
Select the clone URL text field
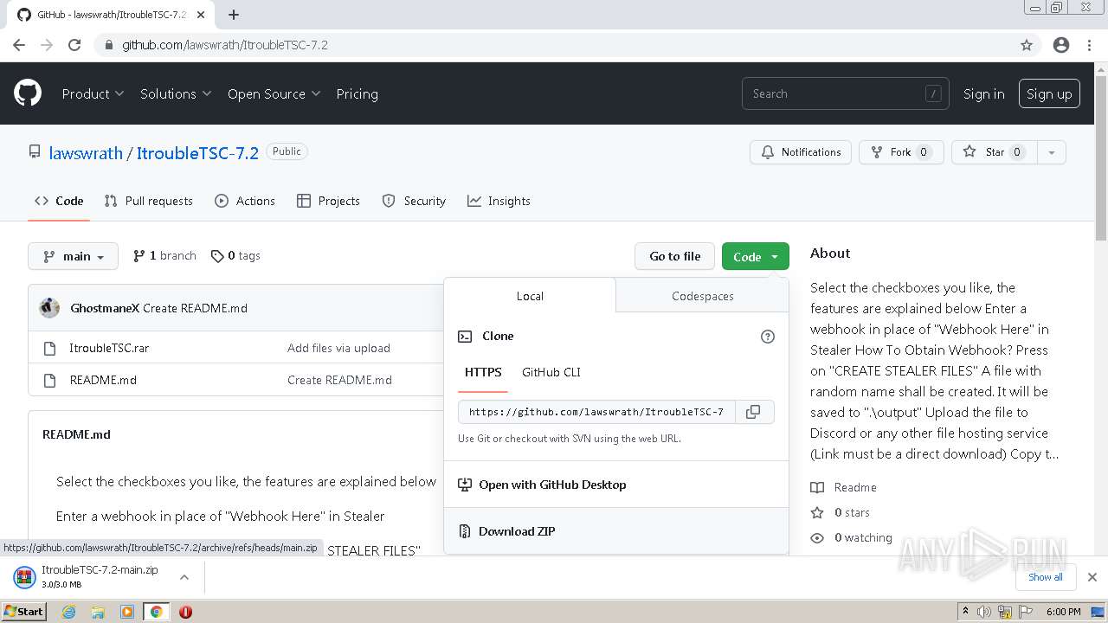click(x=596, y=412)
